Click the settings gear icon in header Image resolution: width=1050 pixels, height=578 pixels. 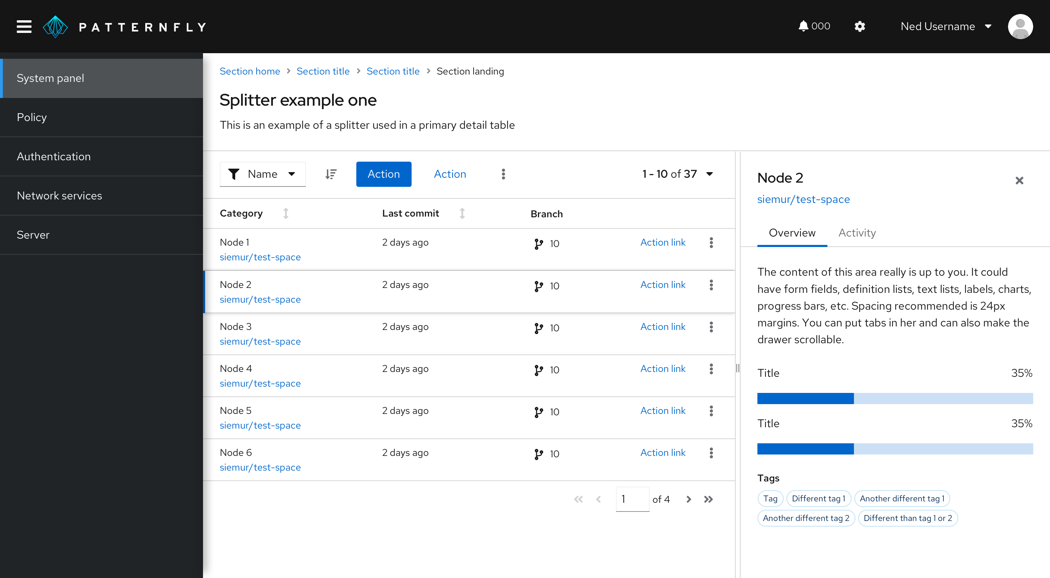[x=859, y=26]
